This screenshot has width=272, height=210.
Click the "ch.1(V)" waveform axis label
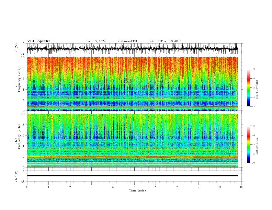pos(16,49)
